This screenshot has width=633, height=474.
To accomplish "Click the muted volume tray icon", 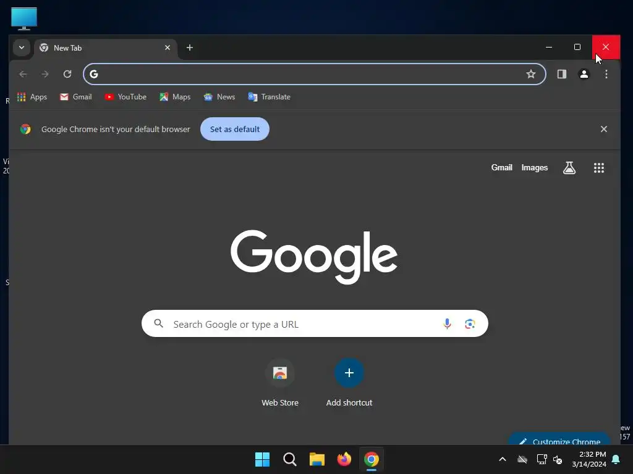I will [558, 459].
